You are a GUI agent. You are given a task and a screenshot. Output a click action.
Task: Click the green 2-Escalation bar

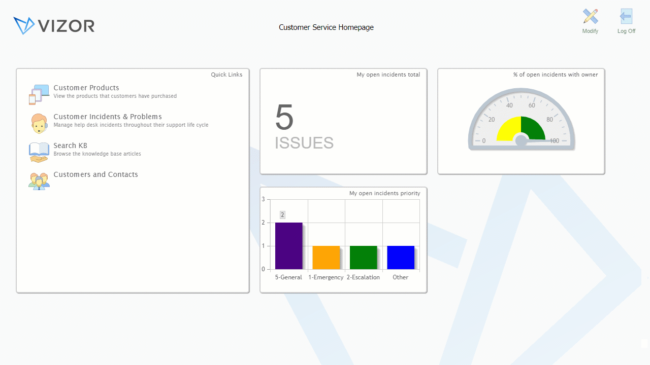pyautogui.click(x=364, y=258)
